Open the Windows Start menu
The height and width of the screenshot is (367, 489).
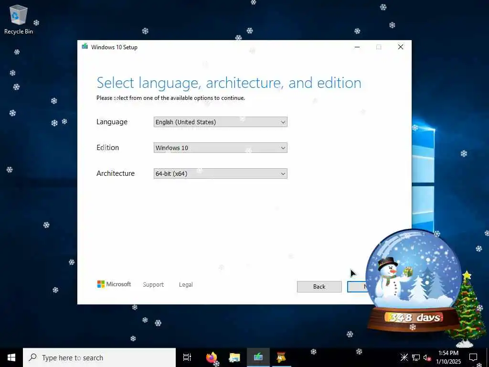pos(11,357)
